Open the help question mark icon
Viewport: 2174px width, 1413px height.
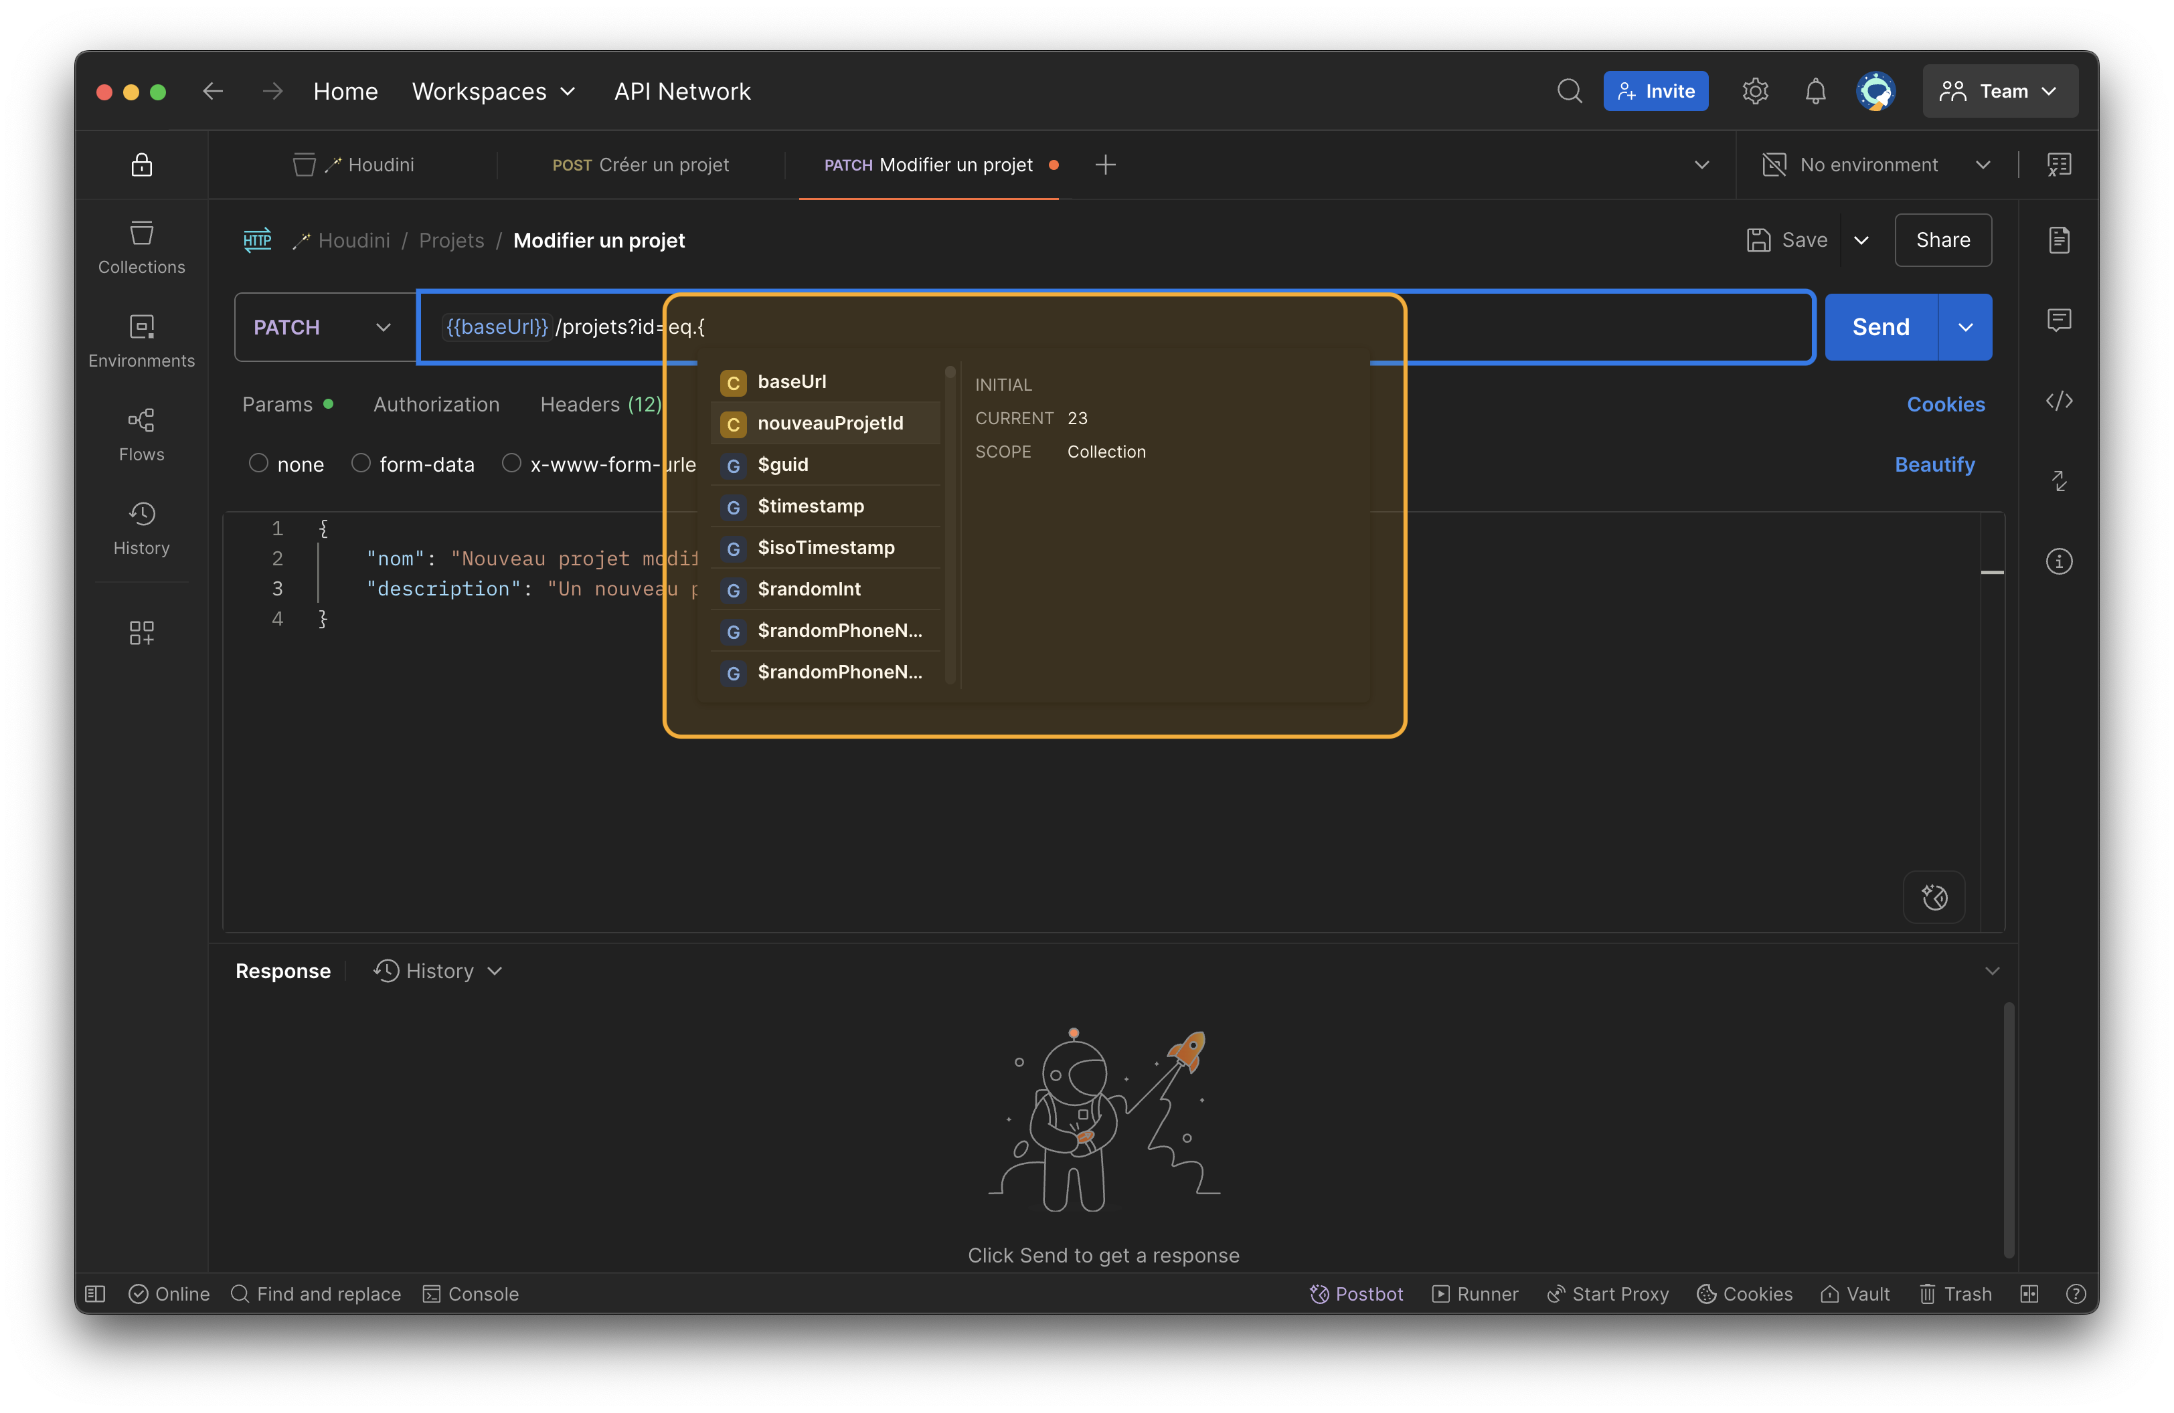[x=2076, y=1293]
